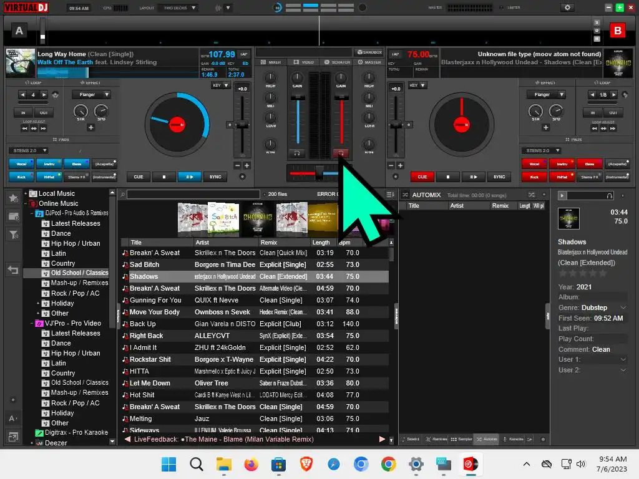The image size is (639, 479).
Task: Click prelisten play button in info panel
Action: point(562,195)
